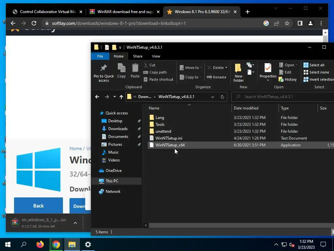Image resolution: width=334 pixels, height=251 pixels.
Task: Expand the en_windows_8_1 download options chevron
Action: [75, 223]
